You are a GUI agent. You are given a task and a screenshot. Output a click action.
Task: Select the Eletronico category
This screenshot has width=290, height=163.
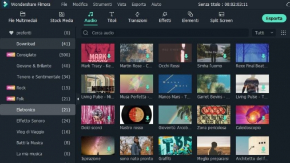click(x=38, y=110)
